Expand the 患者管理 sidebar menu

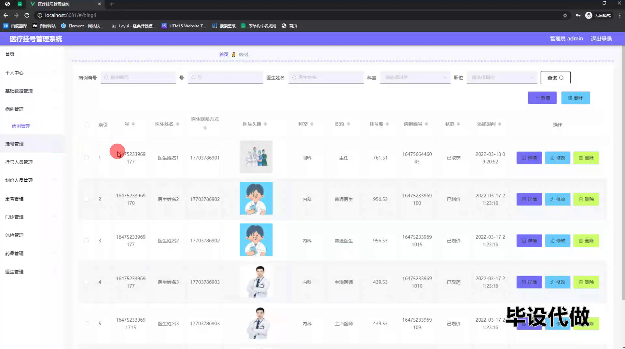pyautogui.click(x=32, y=198)
